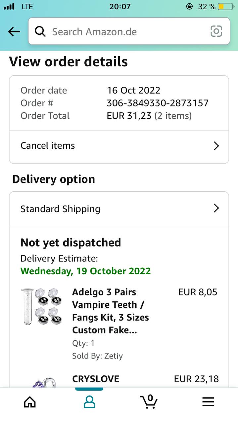The height and width of the screenshot is (423, 238).
Task: Tap the order number 306-3849330-2873157
Action: click(x=158, y=103)
